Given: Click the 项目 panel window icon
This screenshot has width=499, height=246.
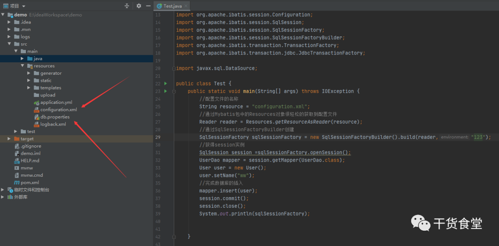Looking at the screenshot, I should pos(6,6).
